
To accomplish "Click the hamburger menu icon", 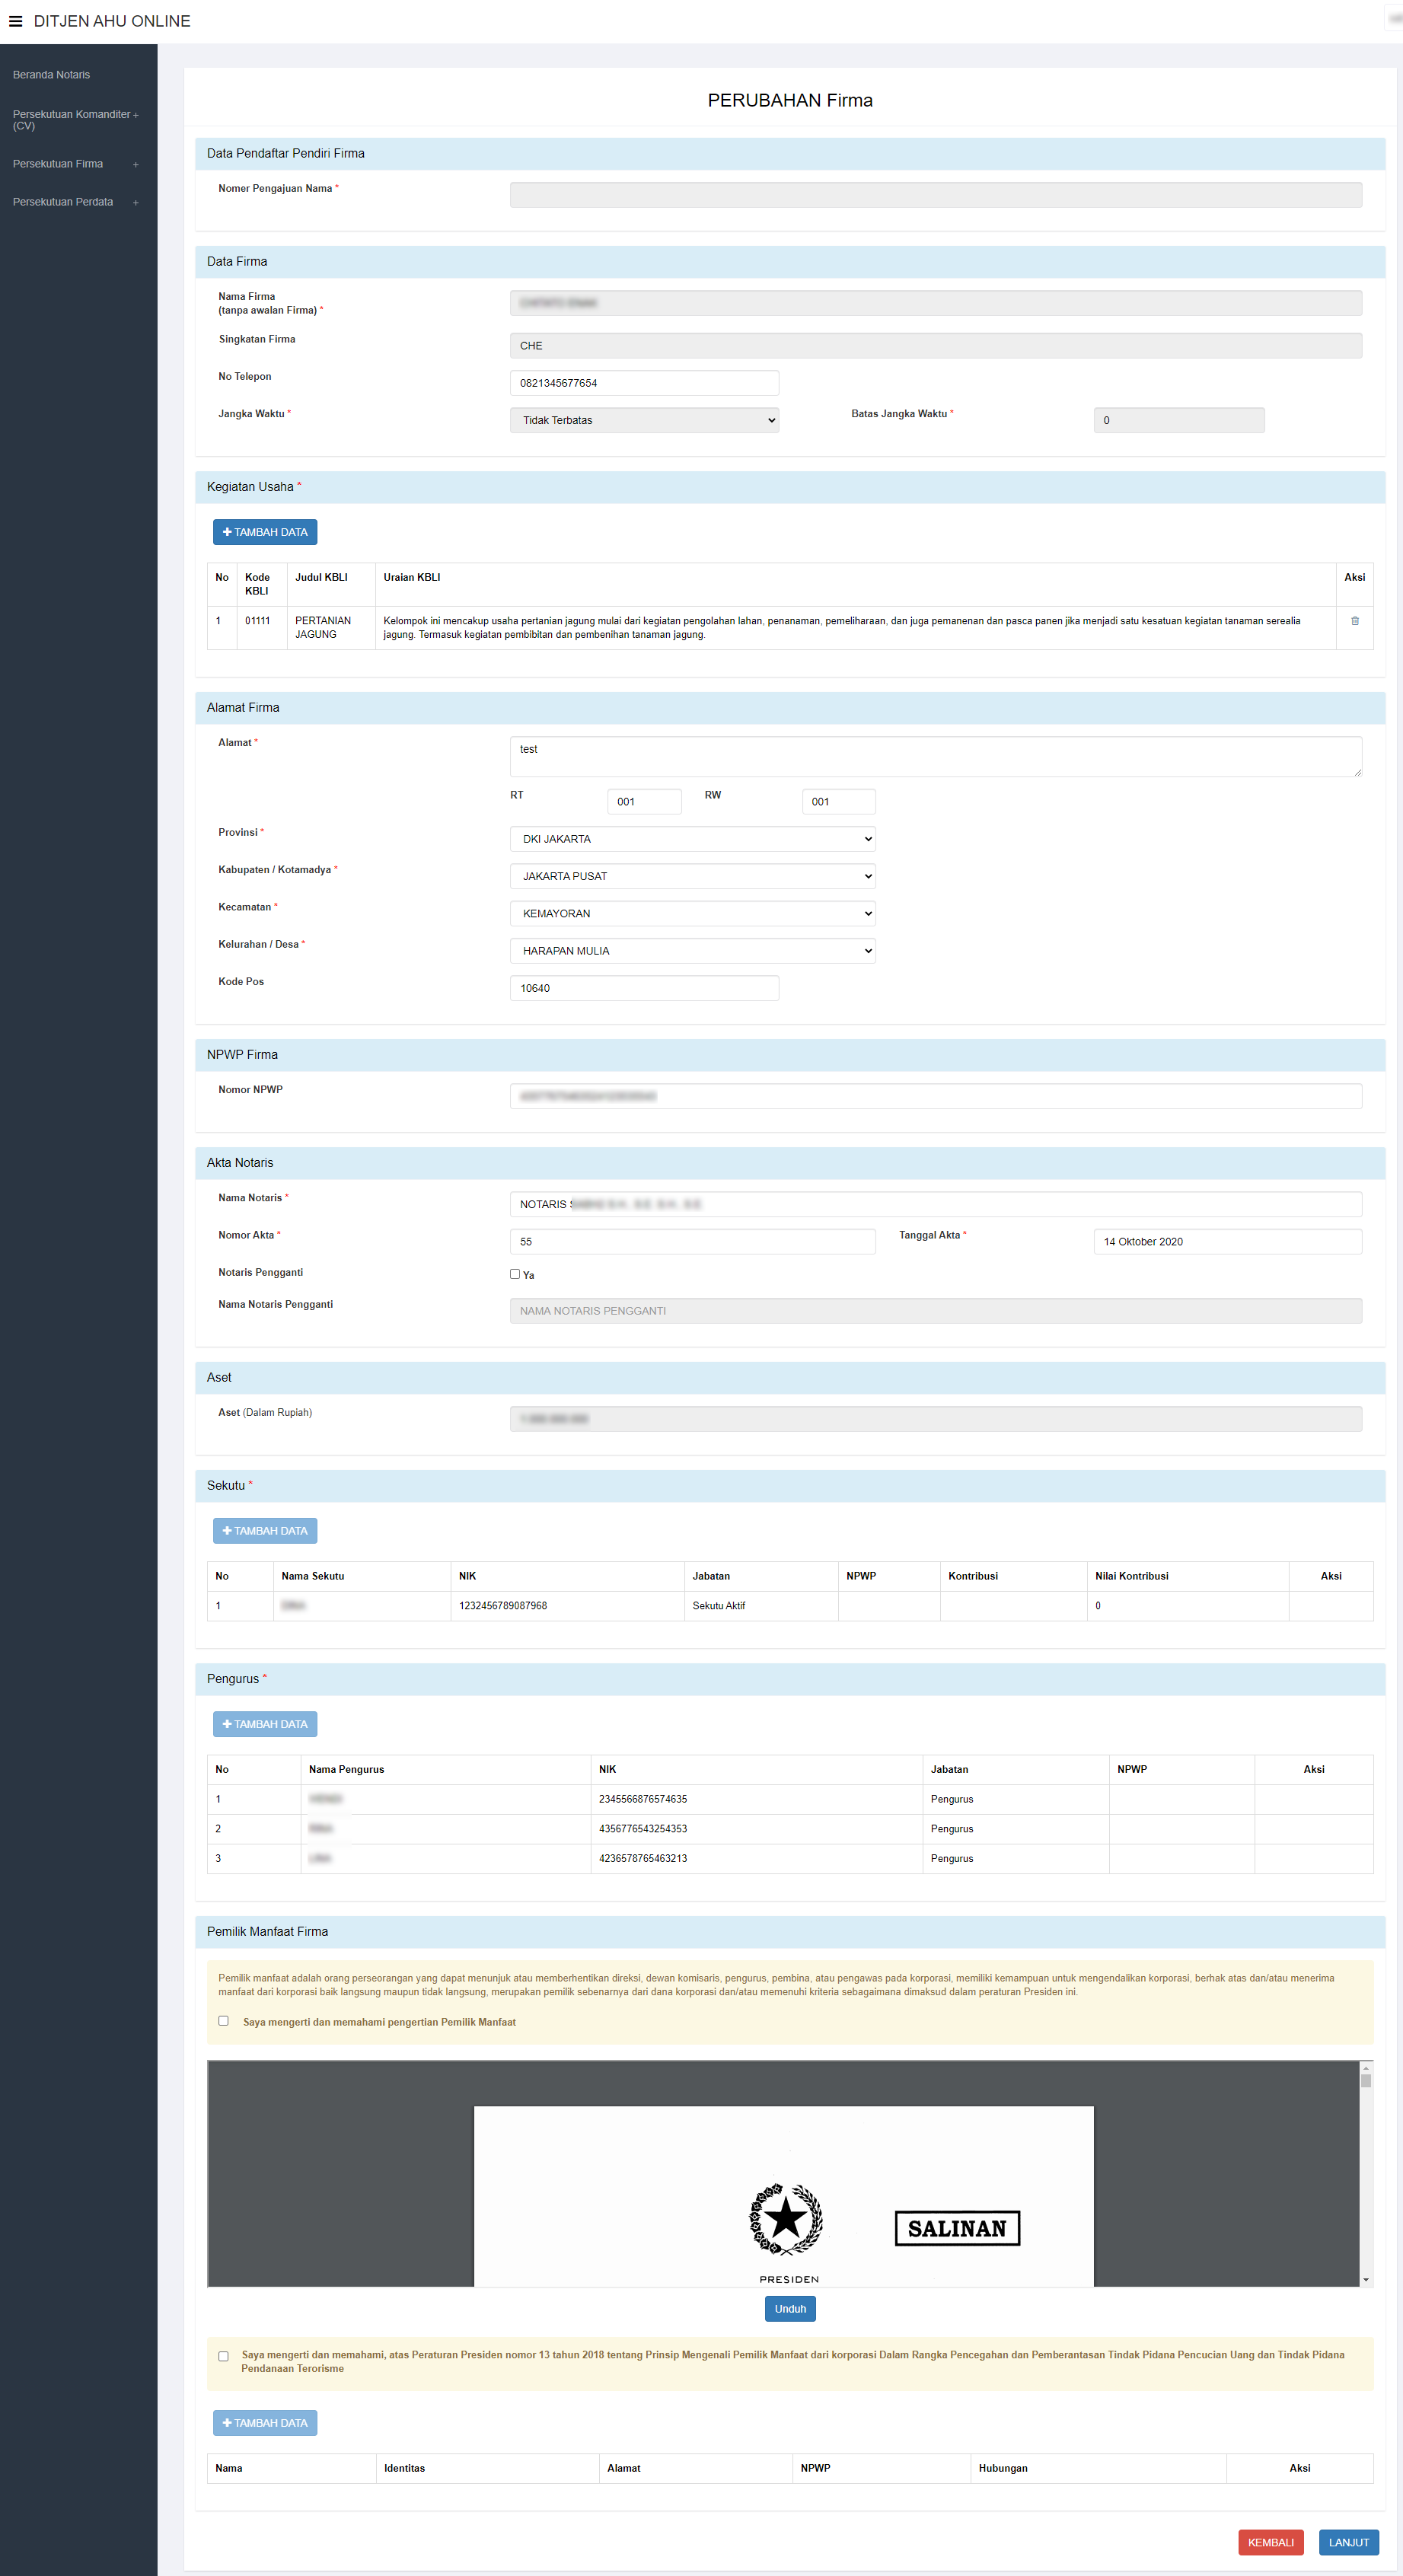I will pyautogui.click(x=16, y=21).
